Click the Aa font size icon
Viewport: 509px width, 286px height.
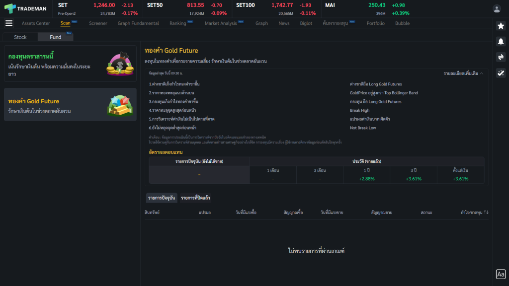coord(501,274)
